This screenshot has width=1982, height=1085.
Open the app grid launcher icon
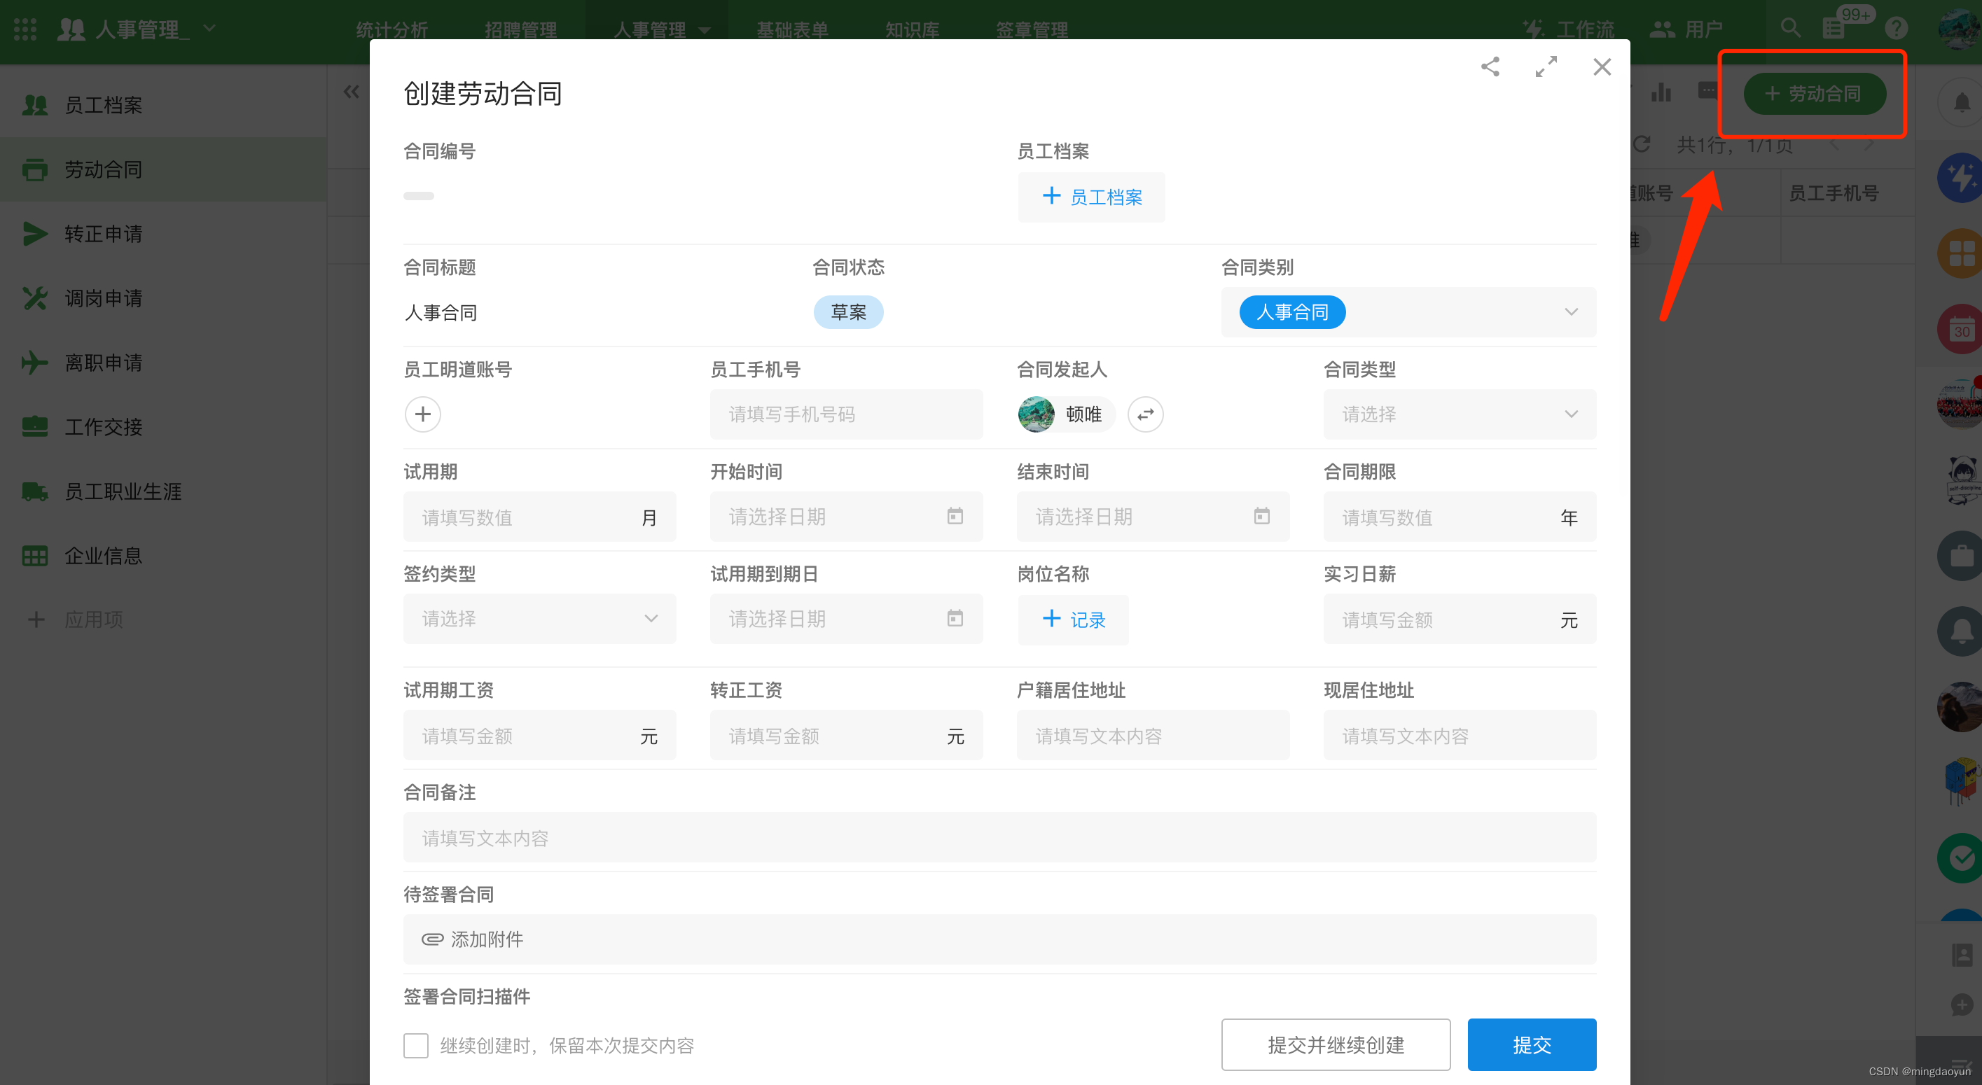(25, 29)
